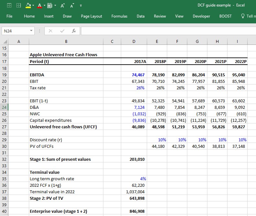Select enterprise value 846,908
256x216 pixels.
tap(134, 211)
